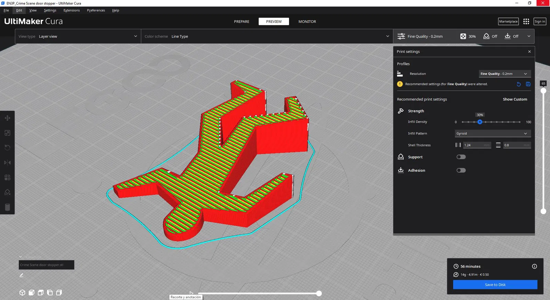
Task: Click the 'Profiles' heading
Action: click(403, 64)
